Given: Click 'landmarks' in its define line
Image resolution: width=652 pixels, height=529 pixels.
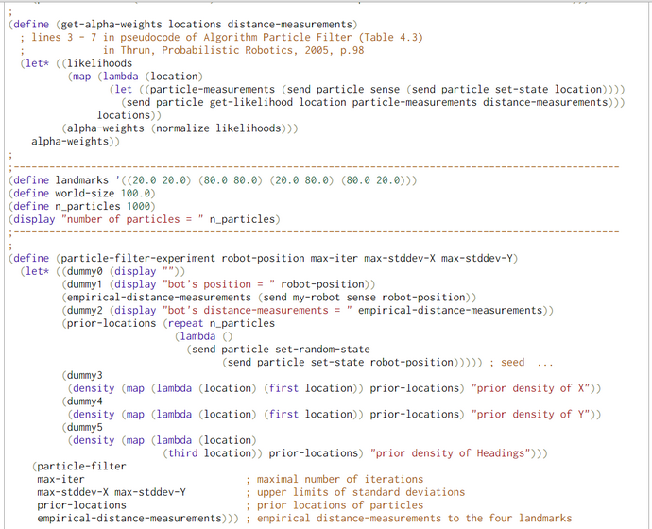Looking at the screenshot, I should tap(82, 180).
